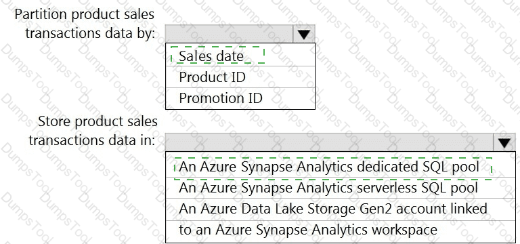
Task: Click the 'Partition product sales transactions data by:' label
Action: coord(85,24)
